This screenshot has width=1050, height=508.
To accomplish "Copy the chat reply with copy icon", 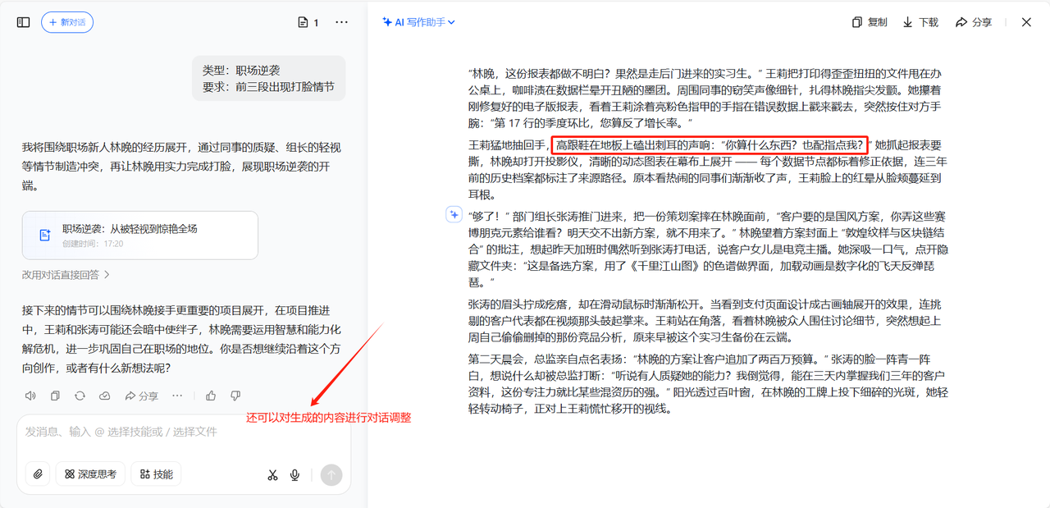I will (55, 396).
